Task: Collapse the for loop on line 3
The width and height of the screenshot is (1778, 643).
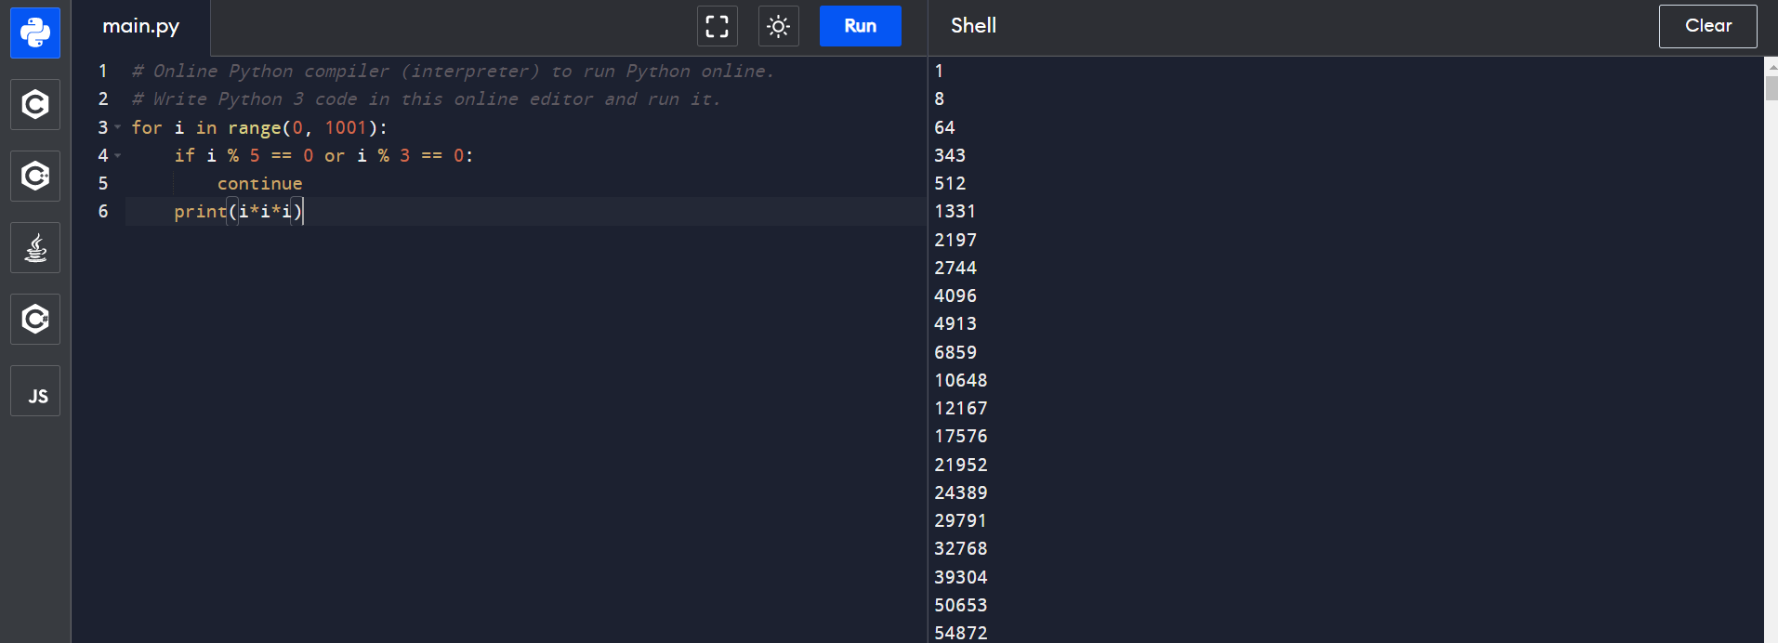Action: pos(118,127)
